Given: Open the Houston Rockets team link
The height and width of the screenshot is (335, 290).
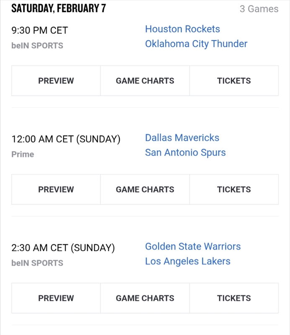Looking at the screenshot, I should point(182,29).
